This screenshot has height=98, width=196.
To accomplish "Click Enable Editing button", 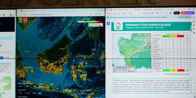I will click(184, 17).
